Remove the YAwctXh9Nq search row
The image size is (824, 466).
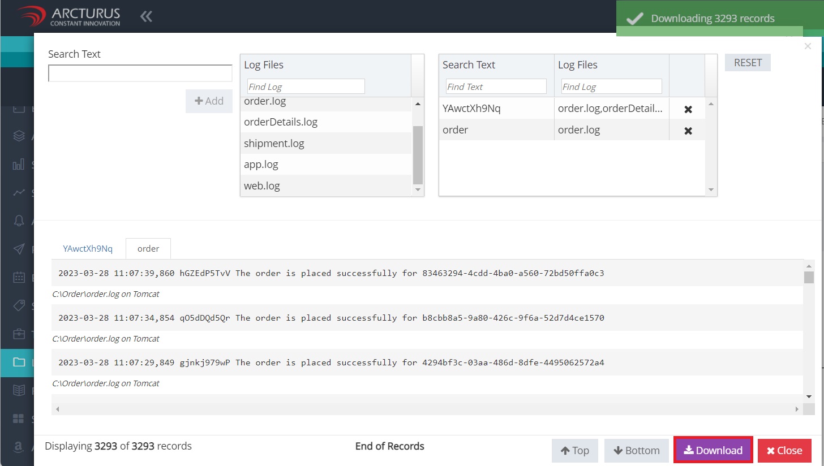(x=688, y=109)
